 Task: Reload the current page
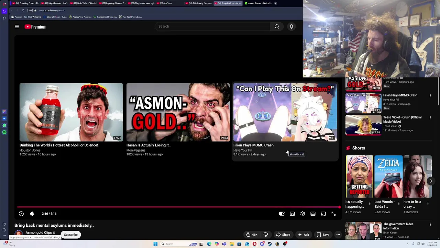(x=23, y=10)
